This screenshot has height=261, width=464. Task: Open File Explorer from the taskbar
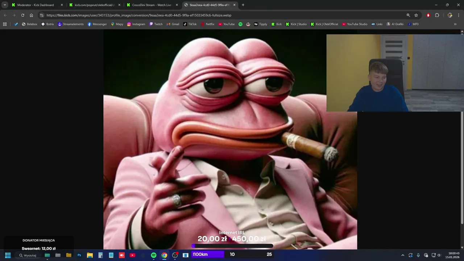pos(90,255)
